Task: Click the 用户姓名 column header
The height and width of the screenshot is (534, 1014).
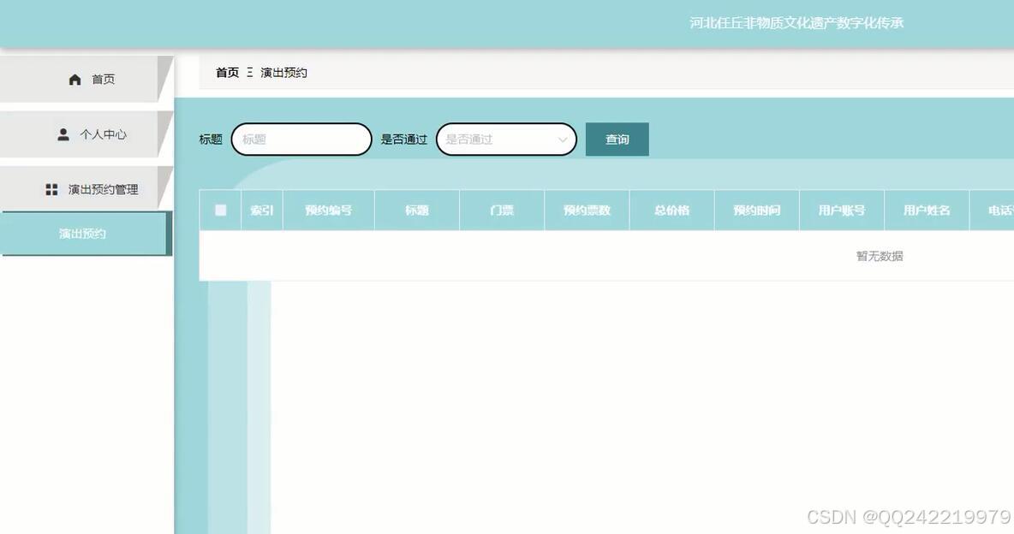Action: (927, 211)
